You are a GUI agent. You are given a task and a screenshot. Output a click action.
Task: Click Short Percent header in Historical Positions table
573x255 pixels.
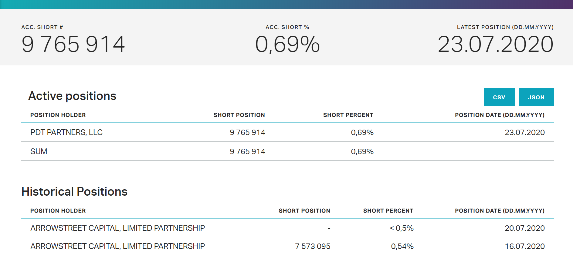click(x=388, y=211)
